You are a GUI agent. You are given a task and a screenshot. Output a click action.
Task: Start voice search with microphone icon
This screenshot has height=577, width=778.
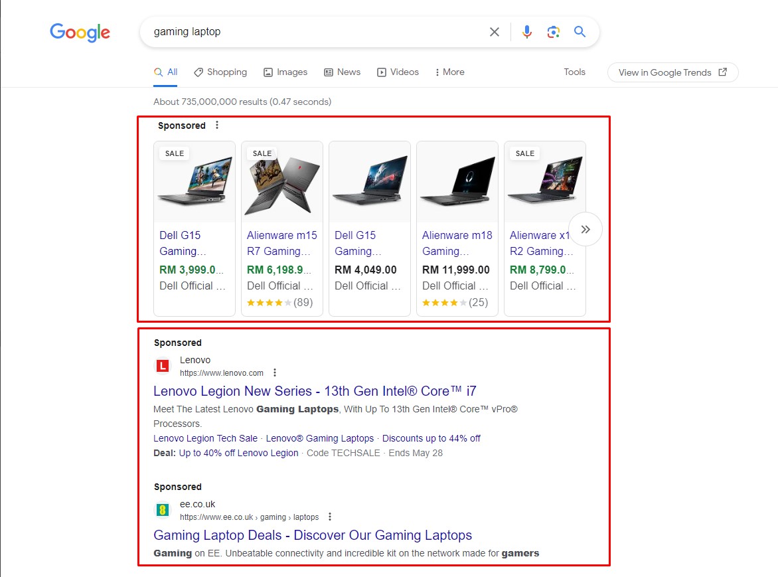[527, 32]
